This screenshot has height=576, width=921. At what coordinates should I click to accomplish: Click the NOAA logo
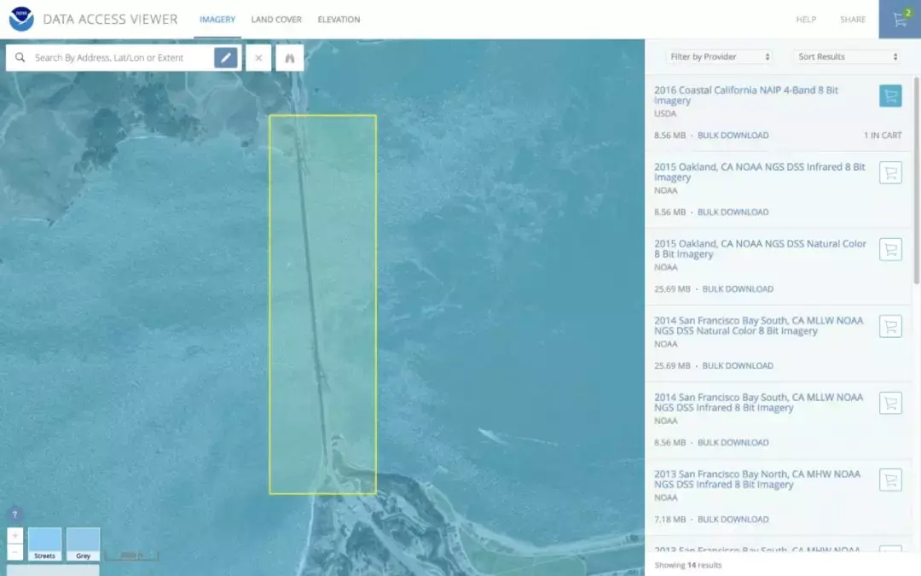tap(20, 19)
